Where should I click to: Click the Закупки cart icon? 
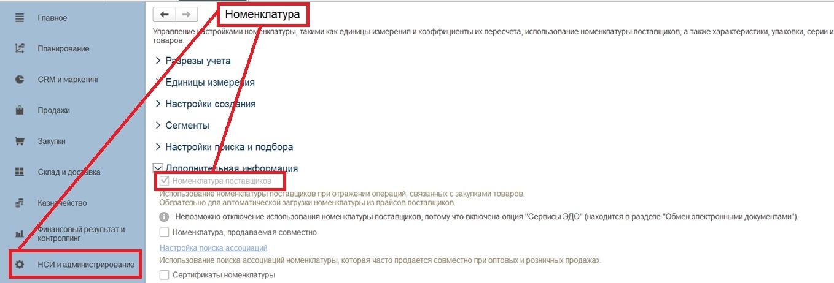(20, 141)
